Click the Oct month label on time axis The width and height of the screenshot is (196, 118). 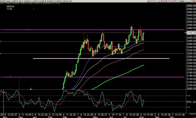172,117
